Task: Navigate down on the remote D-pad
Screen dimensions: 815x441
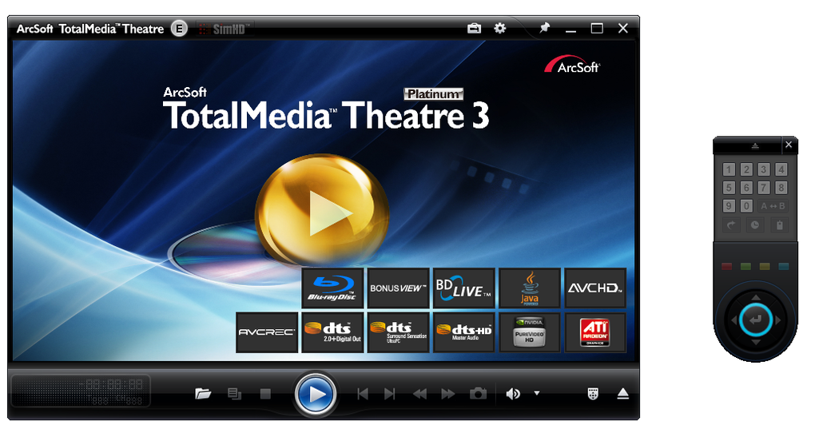Action: pos(756,342)
